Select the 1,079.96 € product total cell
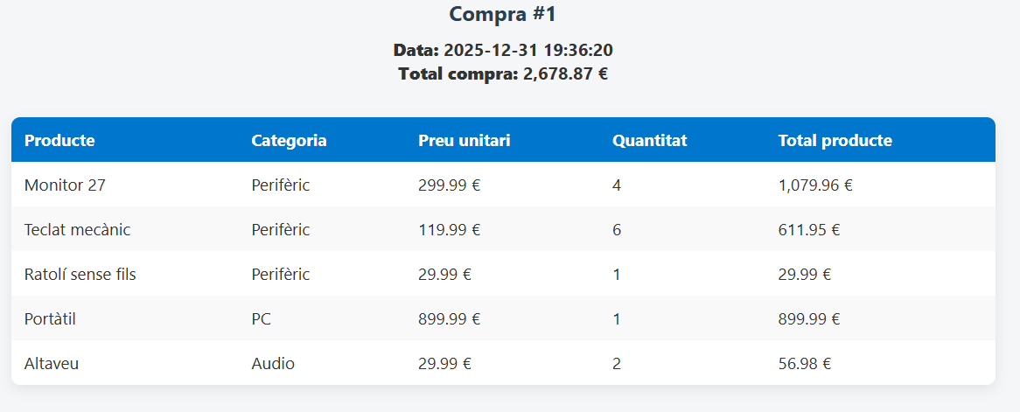Viewport: 1020px width, 412px height. (x=815, y=185)
